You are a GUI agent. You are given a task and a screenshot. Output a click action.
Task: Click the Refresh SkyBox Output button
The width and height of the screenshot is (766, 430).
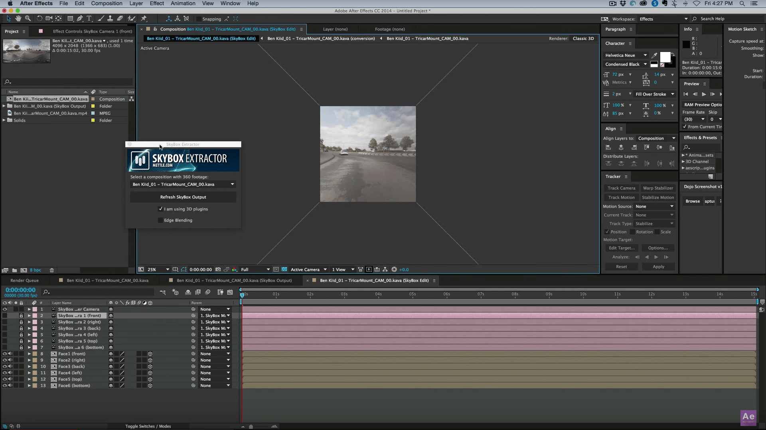tap(183, 197)
